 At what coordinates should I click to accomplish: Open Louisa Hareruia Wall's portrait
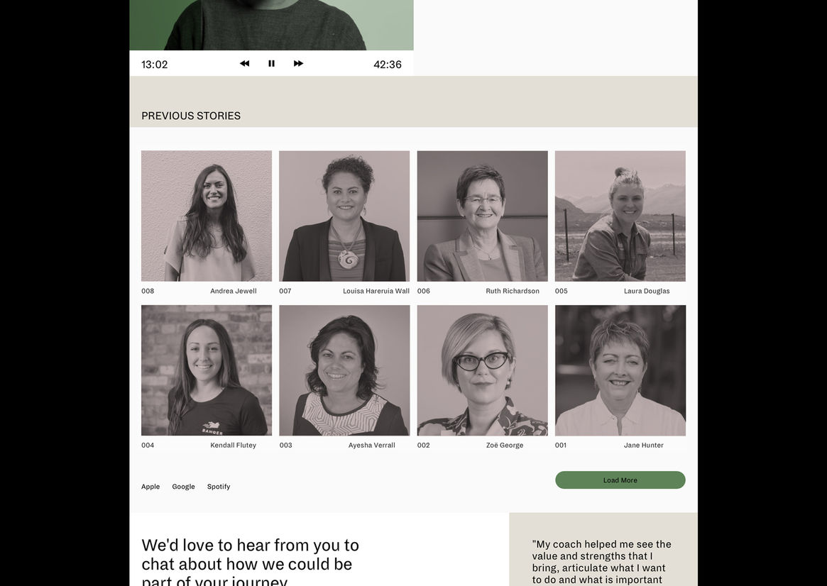tap(344, 216)
